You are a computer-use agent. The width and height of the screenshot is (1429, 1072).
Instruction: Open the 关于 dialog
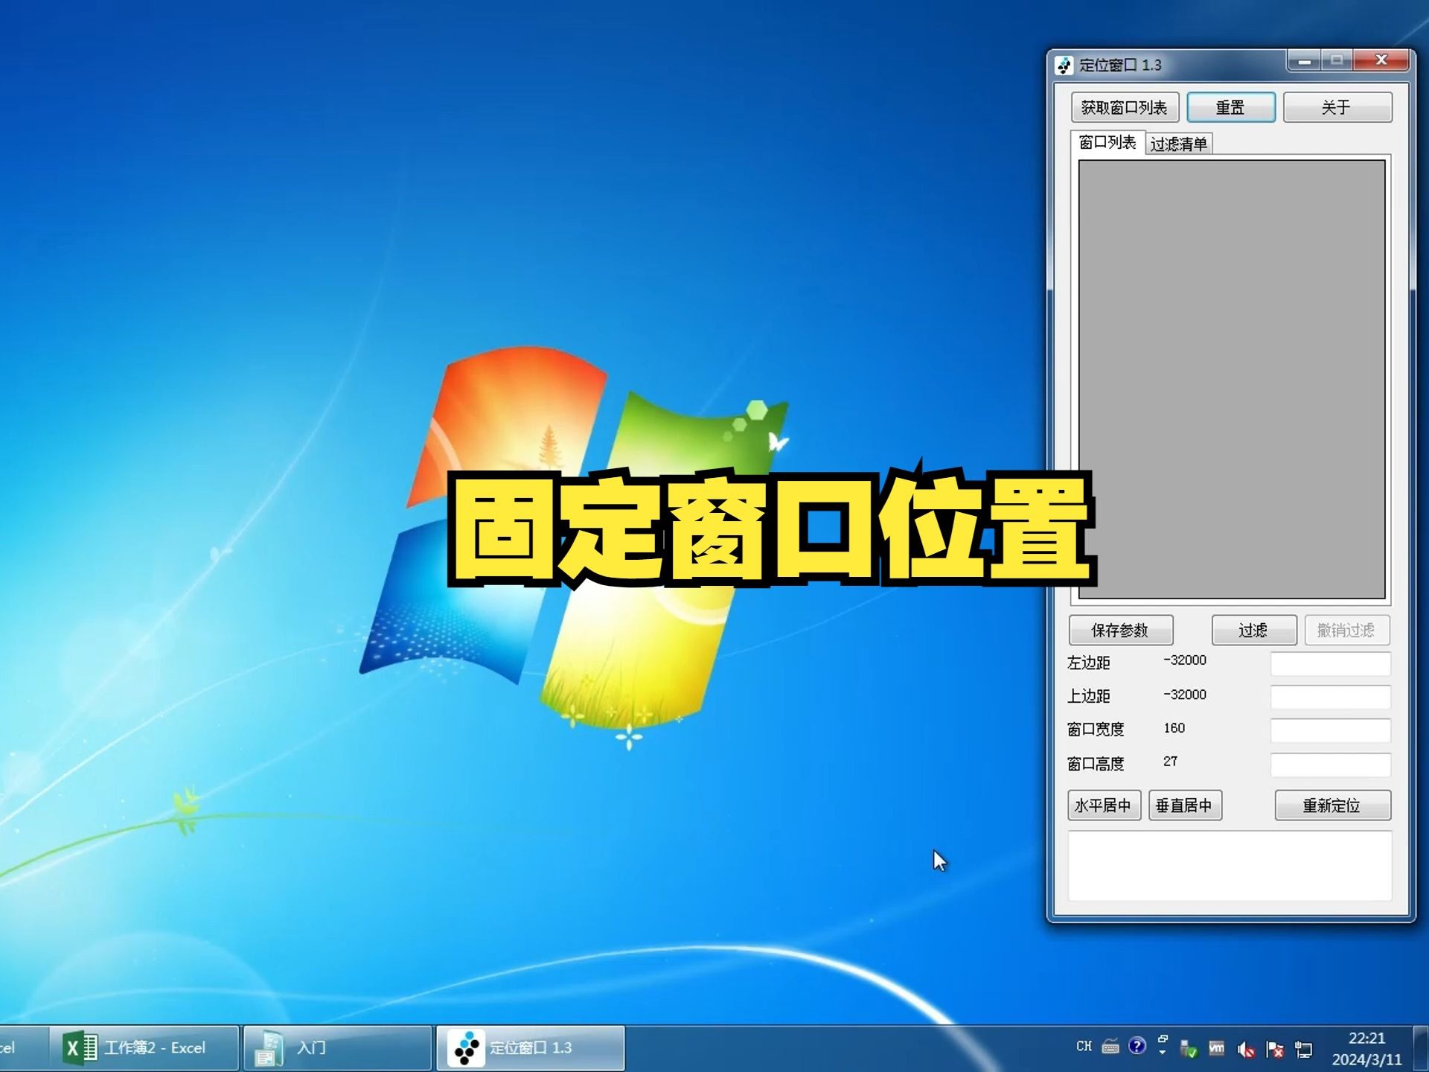coord(1337,107)
